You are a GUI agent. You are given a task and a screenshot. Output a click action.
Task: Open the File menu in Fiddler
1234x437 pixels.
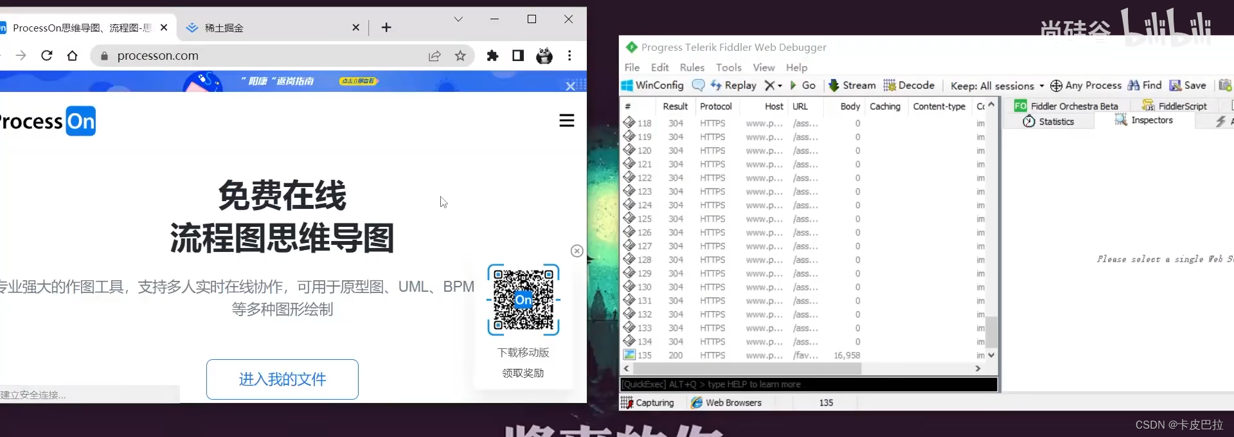[x=632, y=67]
